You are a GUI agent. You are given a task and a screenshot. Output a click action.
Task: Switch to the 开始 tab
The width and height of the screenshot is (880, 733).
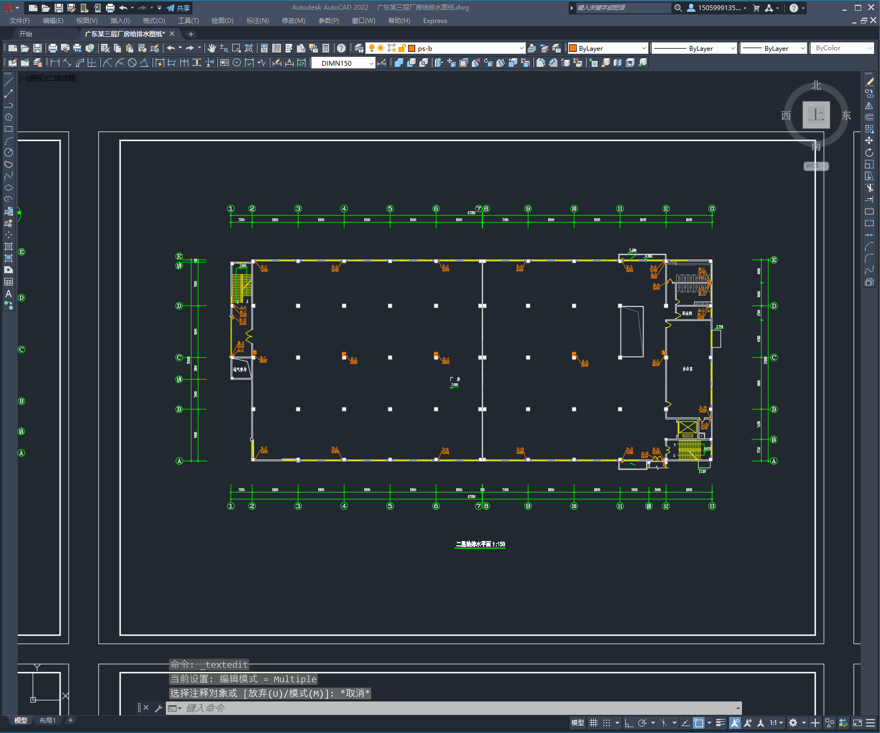pos(26,34)
